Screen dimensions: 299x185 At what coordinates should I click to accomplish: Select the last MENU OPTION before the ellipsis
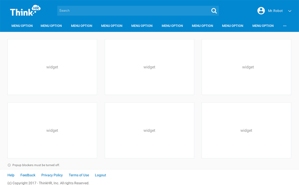tap(263, 26)
